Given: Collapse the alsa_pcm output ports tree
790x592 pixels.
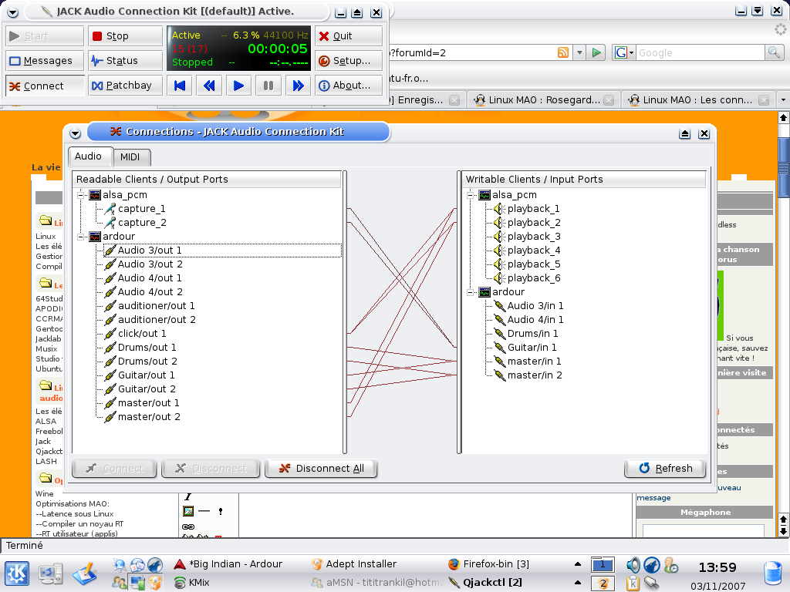Looking at the screenshot, I should pos(81,195).
